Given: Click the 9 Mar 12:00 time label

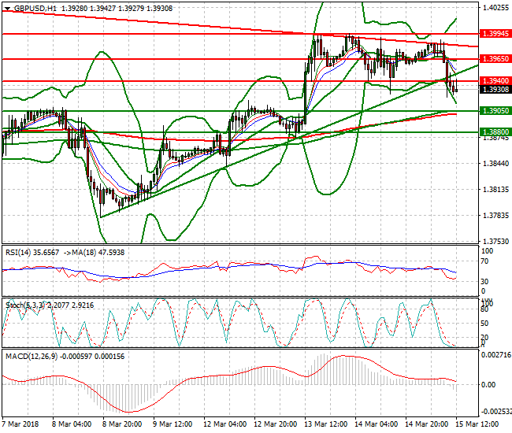Looking at the screenshot, I should pyautogui.click(x=173, y=424).
